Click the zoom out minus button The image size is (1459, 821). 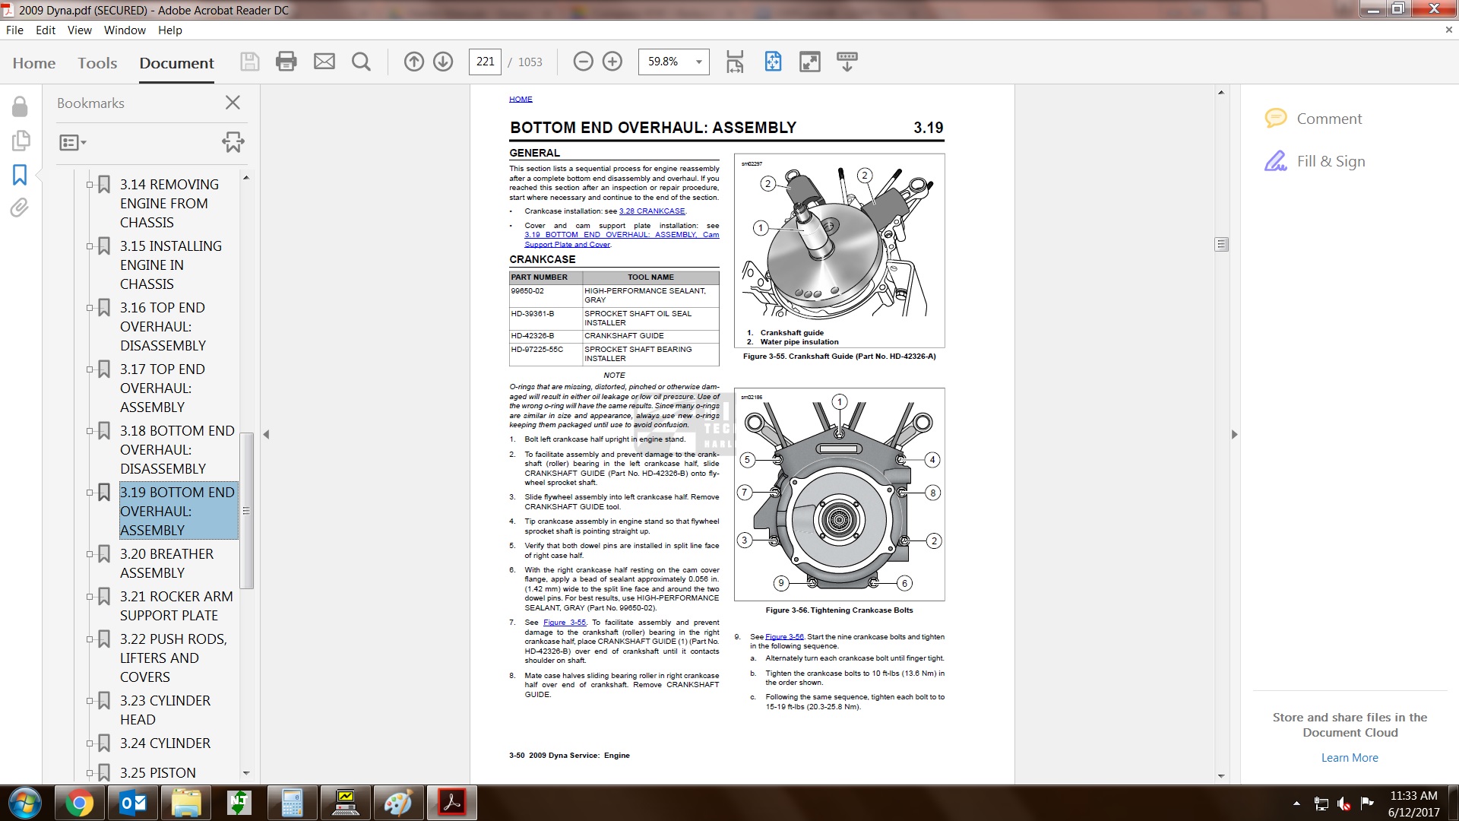coord(583,62)
